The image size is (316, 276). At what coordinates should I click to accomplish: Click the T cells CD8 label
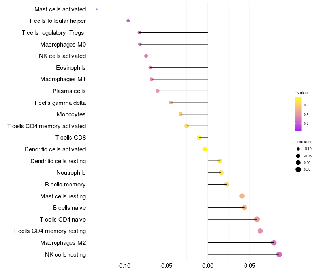(71, 138)
